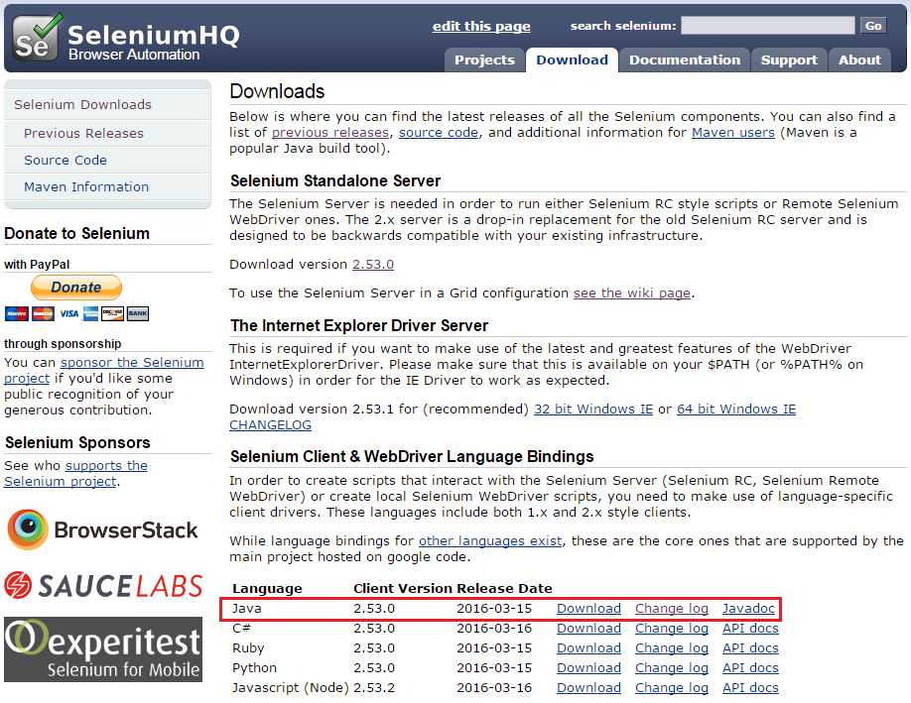Screen dimensions: 911x703
Task: Open the Python API docs
Action: [750, 667]
